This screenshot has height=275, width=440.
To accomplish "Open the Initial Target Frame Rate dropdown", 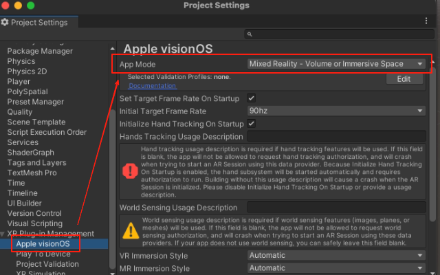I will 336,111.
